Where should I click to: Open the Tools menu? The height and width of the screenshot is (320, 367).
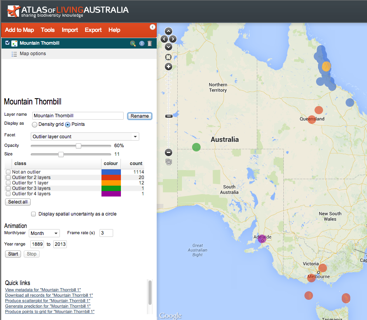pyautogui.click(x=47, y=30)
